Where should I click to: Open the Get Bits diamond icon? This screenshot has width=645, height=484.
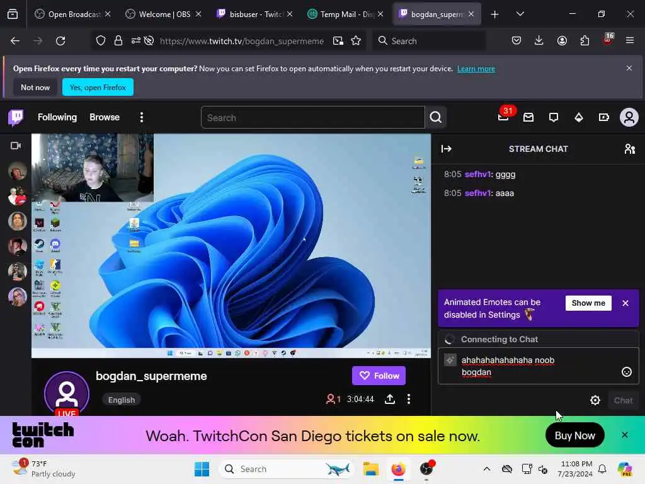click(578, 118)
